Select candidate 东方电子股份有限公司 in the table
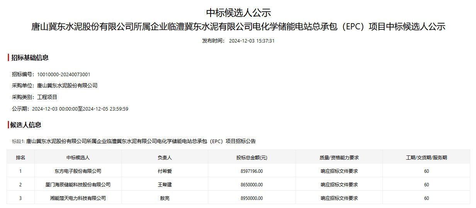The width and height of the screenshot is (476, 208). [x=78, y=171]
